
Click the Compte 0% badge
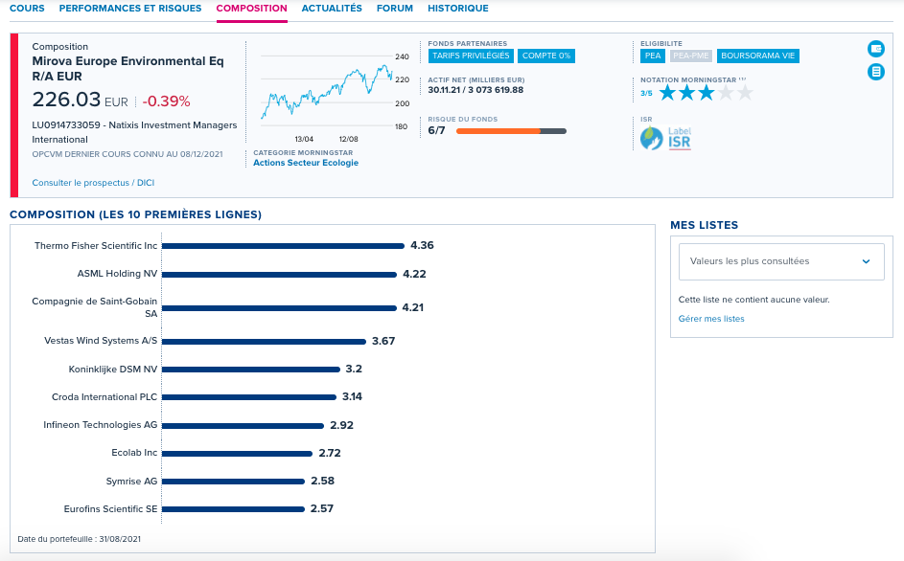point(546,56)
